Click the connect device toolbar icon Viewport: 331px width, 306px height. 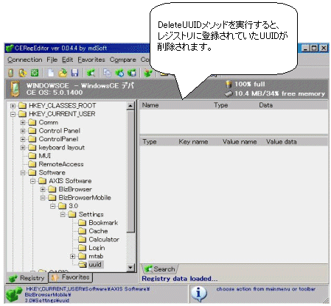pyautogui.click(x=11, y=73)
